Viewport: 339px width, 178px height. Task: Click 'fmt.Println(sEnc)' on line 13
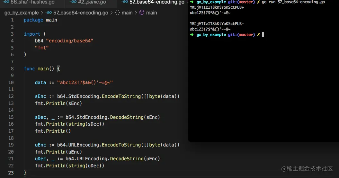click(58, 103)
